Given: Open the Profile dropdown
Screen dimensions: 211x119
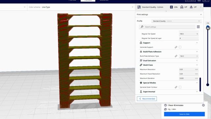Looking at the screenshot, I should 176,21.
